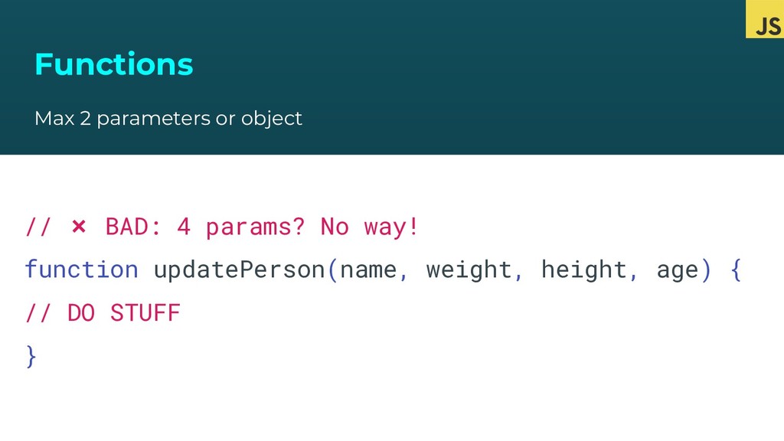This screenshot has width=784, height=441.
Task: Click the "weight" parameter
Action: tap(468, 269)
